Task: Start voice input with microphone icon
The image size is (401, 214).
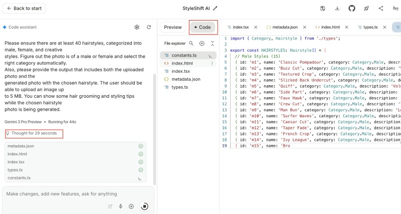Action: pyautogui.click(x=120, y=206)
